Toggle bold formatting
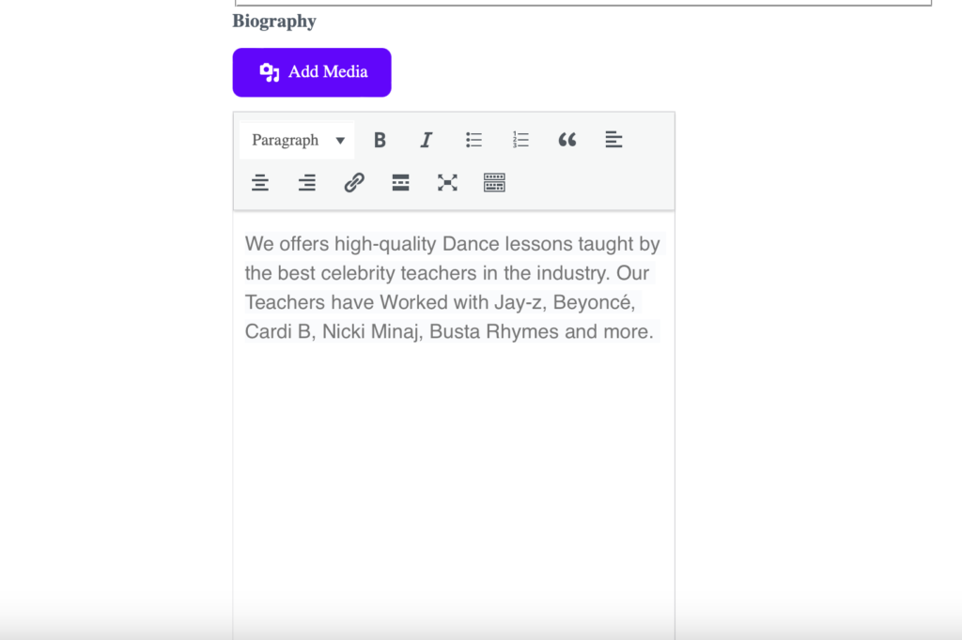This screenshot has height=640, width=962. [380, 141]
